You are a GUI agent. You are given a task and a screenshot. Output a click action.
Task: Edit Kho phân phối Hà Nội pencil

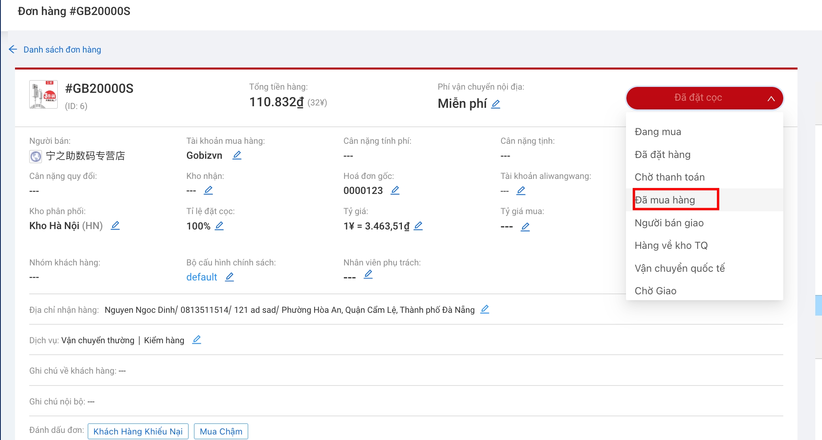115,226
